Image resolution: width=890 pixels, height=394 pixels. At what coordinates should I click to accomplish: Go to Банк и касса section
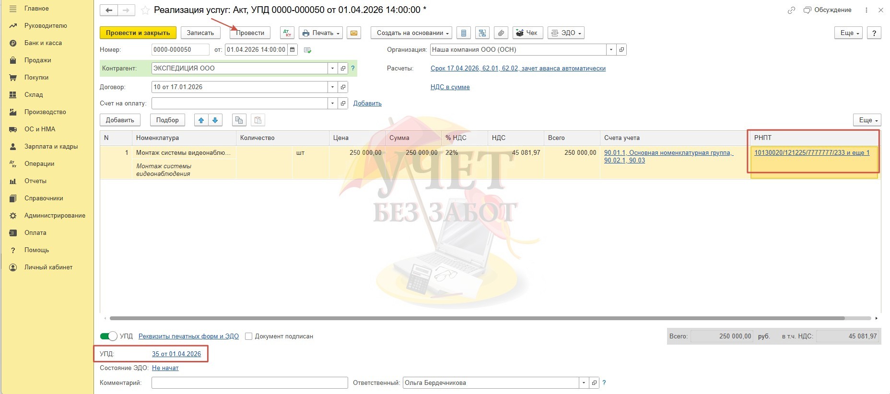coord(43,43)
